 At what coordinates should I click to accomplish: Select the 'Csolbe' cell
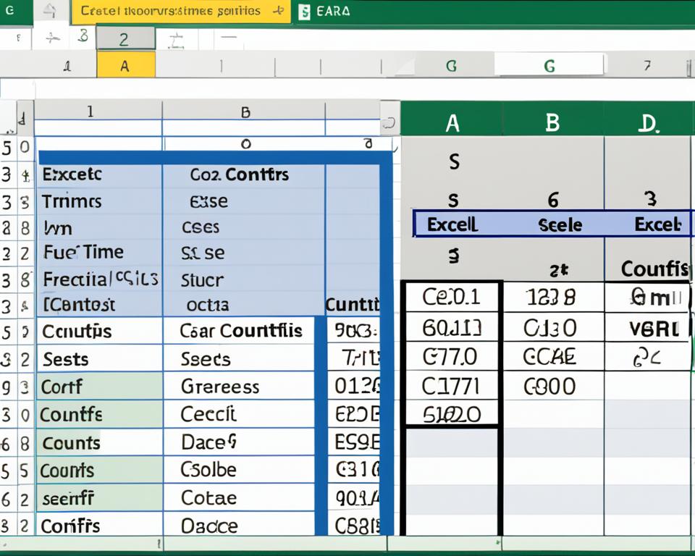click(240, 470)
